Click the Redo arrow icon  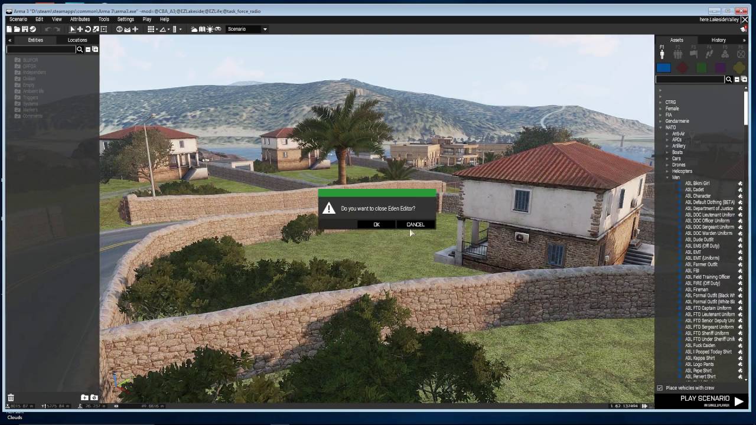(x=57, y=29)
